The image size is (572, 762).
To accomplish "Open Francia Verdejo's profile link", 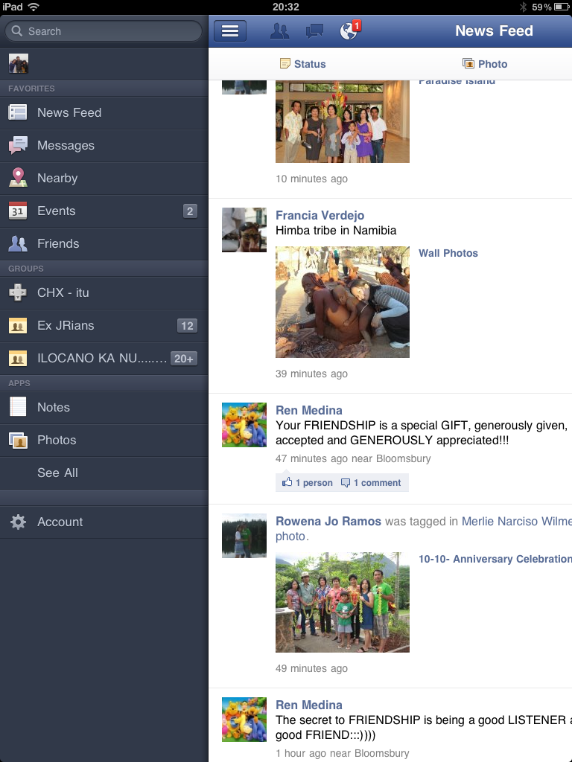I will [320, 215].
